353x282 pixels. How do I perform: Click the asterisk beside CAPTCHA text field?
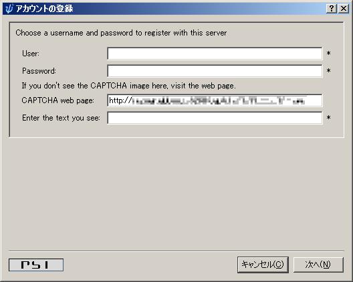pos(329,117)
